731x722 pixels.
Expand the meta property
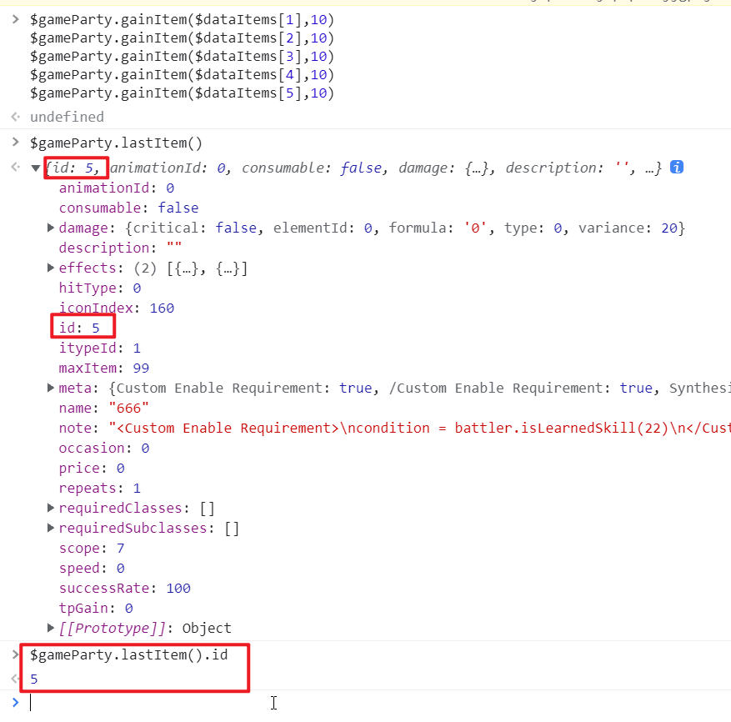[51, 388]
